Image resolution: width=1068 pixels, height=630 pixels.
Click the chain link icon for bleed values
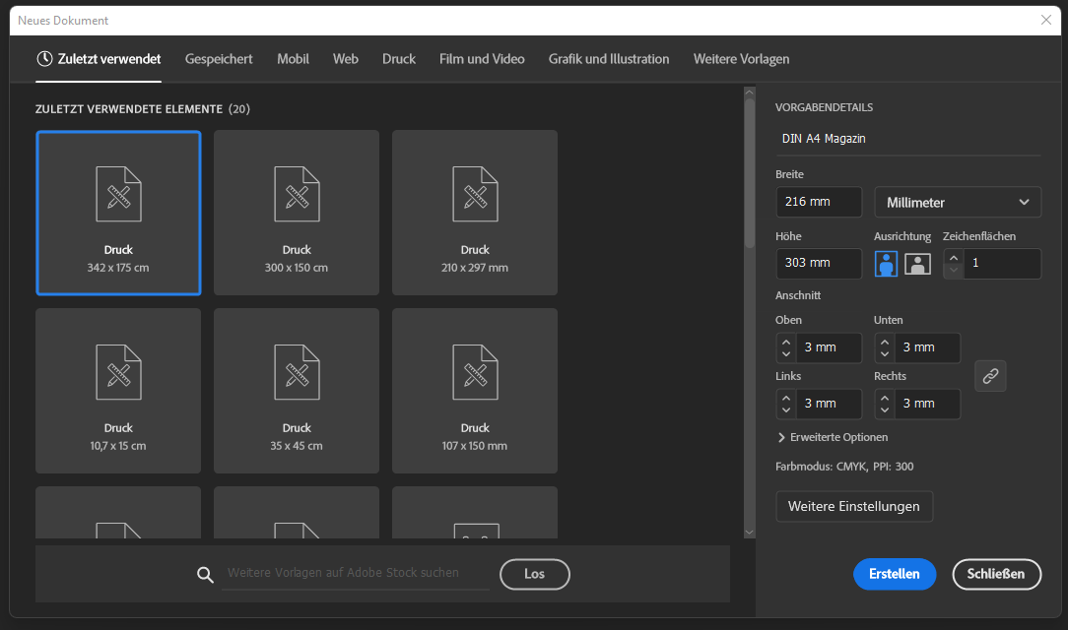(x=990, y=375)
